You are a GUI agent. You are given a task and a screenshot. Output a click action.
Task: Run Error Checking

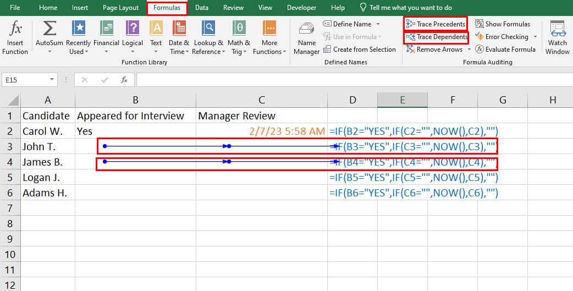tap(502, 36)
